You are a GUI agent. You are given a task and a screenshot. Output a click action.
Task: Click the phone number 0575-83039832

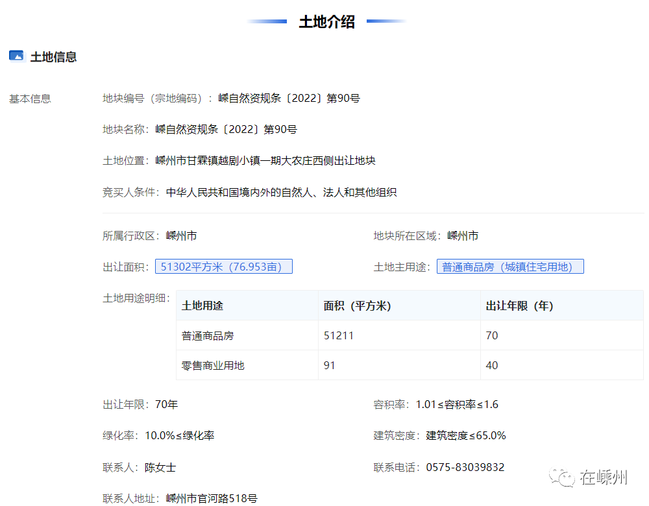pyautogui.click(x=465, y=467)
